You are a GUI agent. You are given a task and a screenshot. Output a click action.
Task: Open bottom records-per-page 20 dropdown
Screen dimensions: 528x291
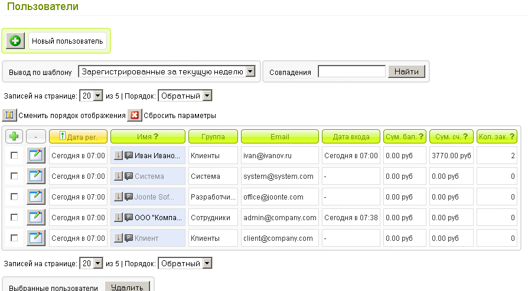[91, 263]
